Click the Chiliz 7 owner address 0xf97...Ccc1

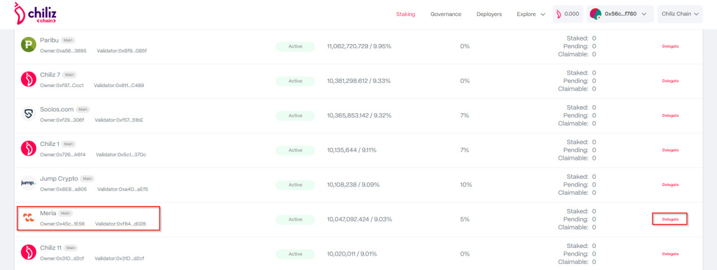tap(62, 85)
